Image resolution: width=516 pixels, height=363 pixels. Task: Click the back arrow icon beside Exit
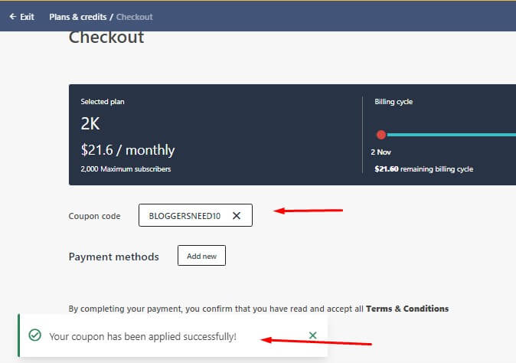13,17
